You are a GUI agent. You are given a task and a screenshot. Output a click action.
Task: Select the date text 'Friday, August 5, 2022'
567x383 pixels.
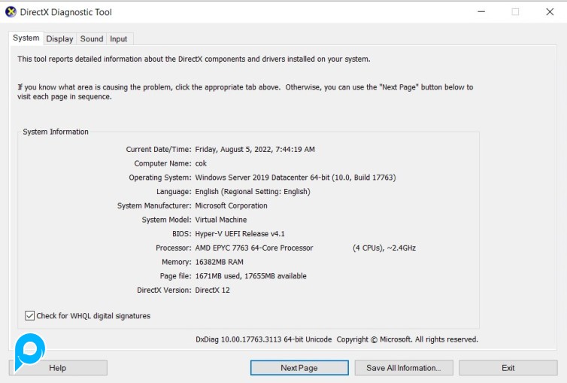[x=234, y=150]
